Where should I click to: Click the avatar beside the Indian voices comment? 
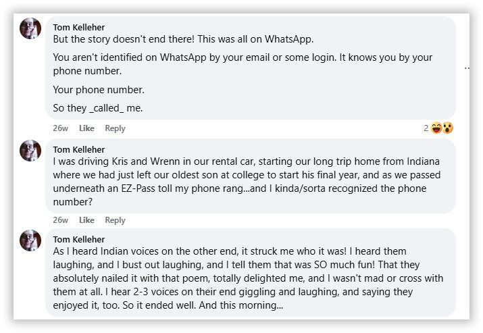tap(30, 240)
